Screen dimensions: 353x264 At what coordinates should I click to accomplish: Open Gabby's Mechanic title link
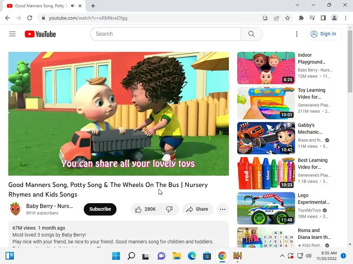point(310,129)
